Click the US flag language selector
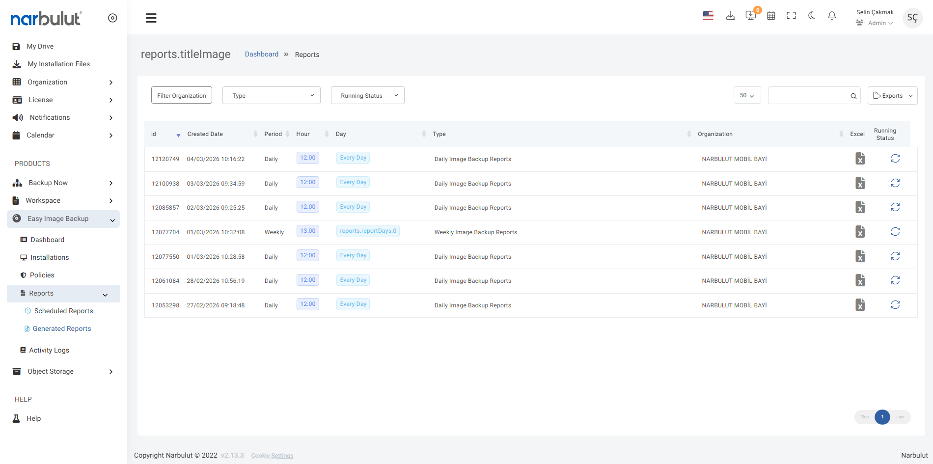Viewport: 933px width, 464px height. [x=708, y=16]
